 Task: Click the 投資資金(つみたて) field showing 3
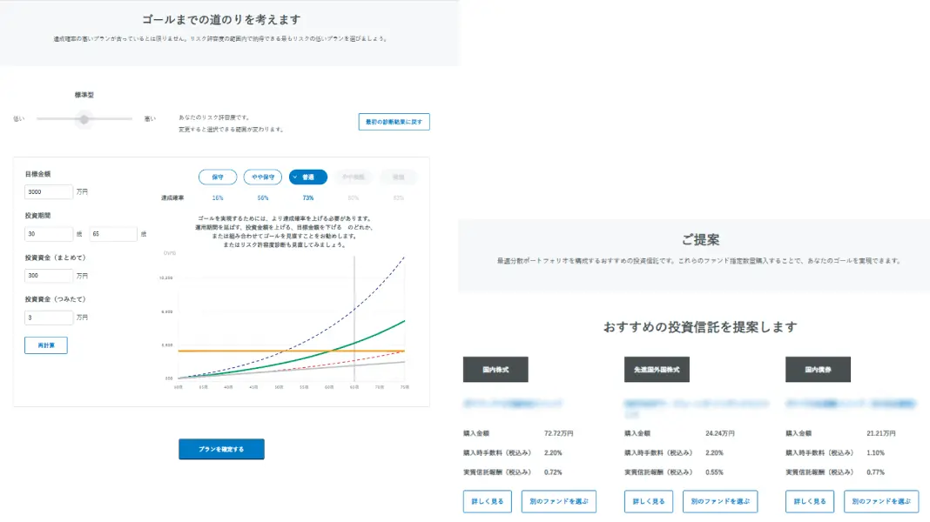[x=49, y=318]
